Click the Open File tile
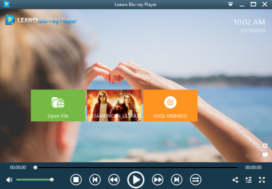The image size is (272, 189). (x=58, y=105)
